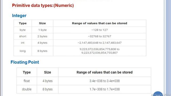Click the '-128 to 127' range cell

click(x=100, y=30)
